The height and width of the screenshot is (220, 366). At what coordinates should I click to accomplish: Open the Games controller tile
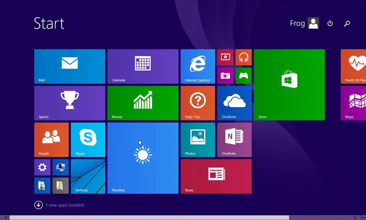tap(244, 76)
